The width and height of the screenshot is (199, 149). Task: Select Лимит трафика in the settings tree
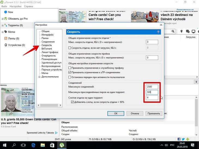(x=50, y=52)
